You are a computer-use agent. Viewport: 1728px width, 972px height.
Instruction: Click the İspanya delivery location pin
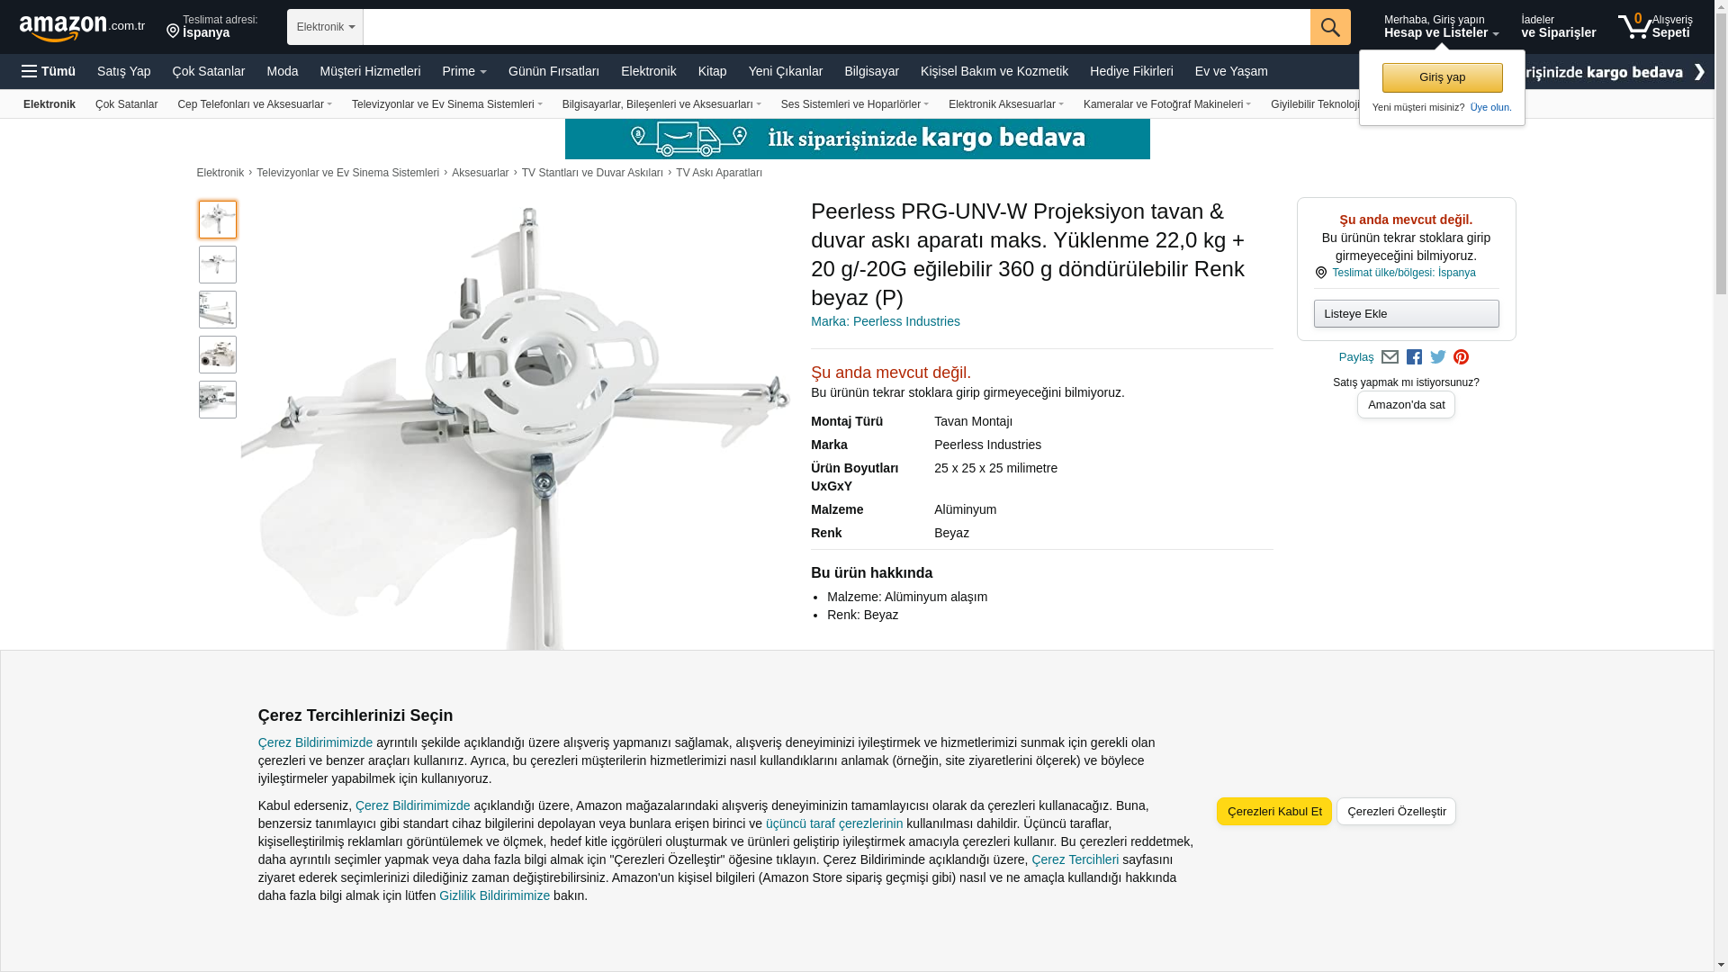pos(173,31)
